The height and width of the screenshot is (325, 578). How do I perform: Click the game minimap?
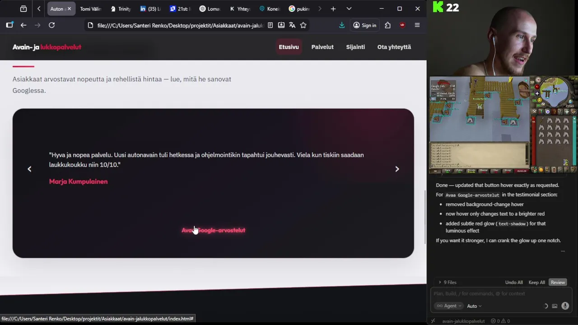tap(555, 91)
